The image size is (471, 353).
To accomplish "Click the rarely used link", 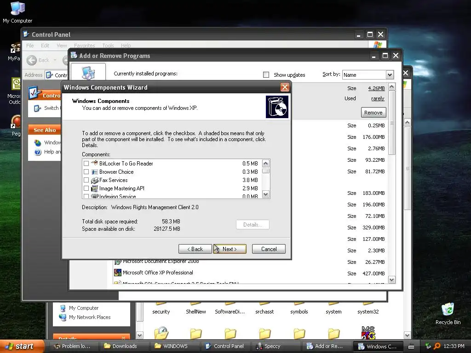I will 378,98.
